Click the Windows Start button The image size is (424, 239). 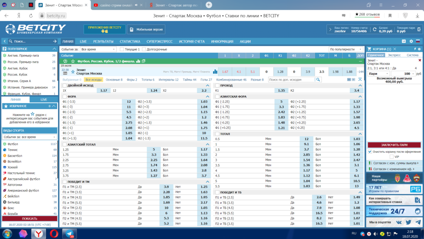click(7, 233)
